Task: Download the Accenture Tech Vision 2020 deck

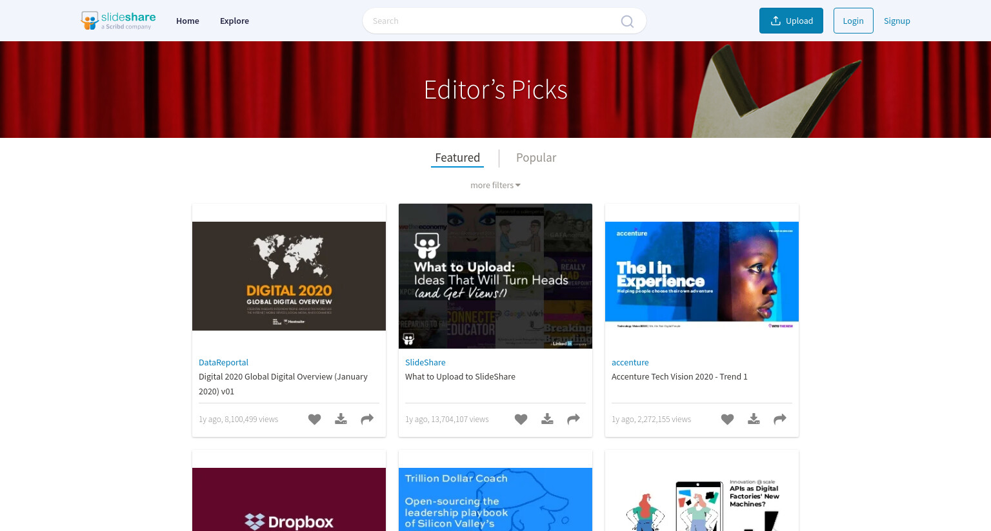Action: tap(754, 420)
